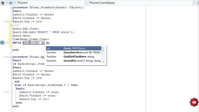The image size is (199, 112).
Task: Collapse the //// comment region fold
Action: click(x=11, y=25)
